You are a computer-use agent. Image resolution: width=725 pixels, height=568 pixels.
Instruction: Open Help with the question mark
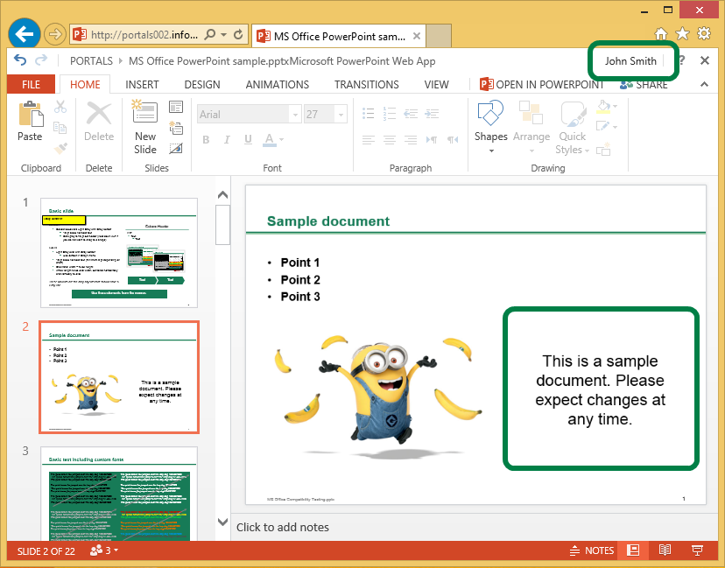coord(681,60)
